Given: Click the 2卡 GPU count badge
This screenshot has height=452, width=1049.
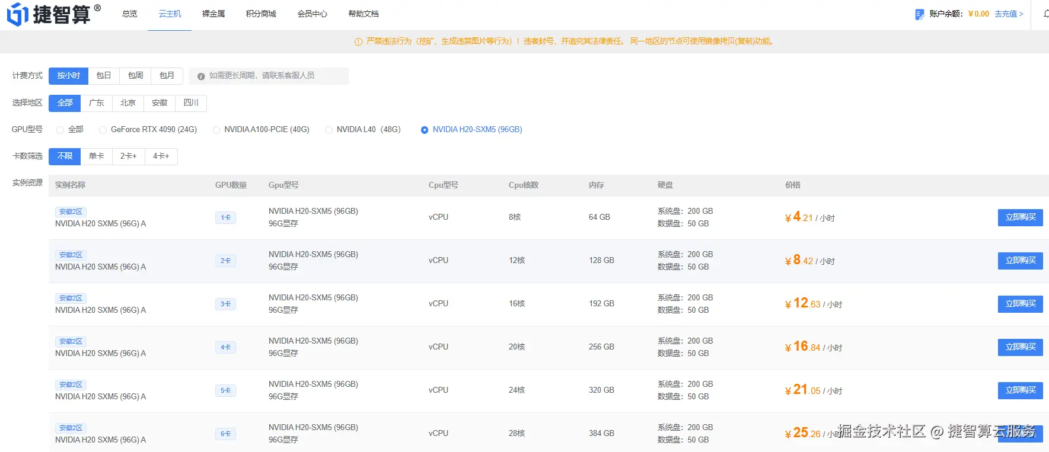Looking at the screenshot, I should [225, 261].
